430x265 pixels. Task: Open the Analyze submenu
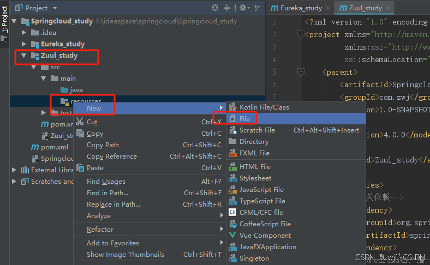click(x=150, y=216)
